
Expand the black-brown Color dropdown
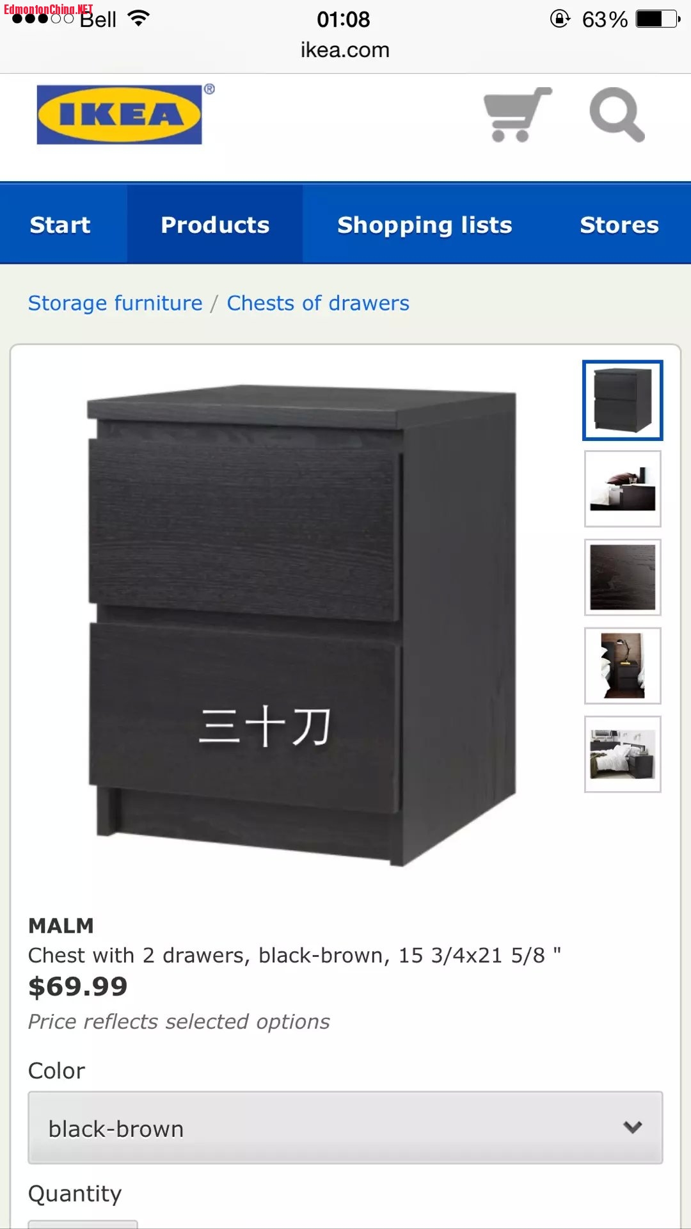click(345, 1127)
